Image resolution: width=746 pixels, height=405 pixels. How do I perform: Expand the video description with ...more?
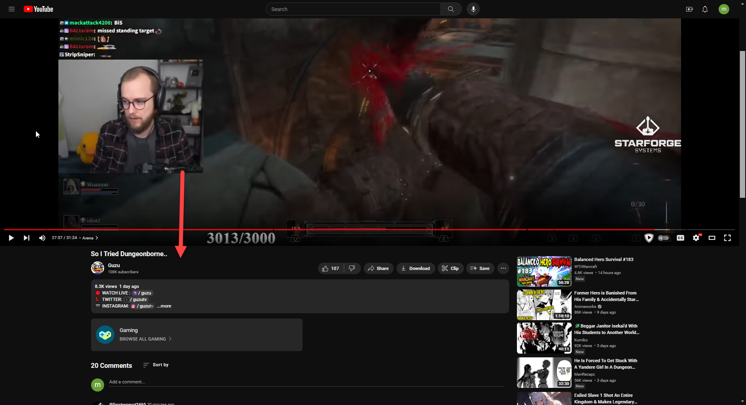[x=164, y=306]
